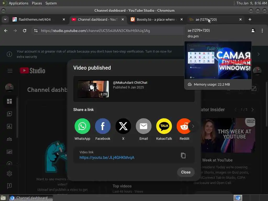
Task: Close the Boosty.to tab
Action: tap(182, 19)
